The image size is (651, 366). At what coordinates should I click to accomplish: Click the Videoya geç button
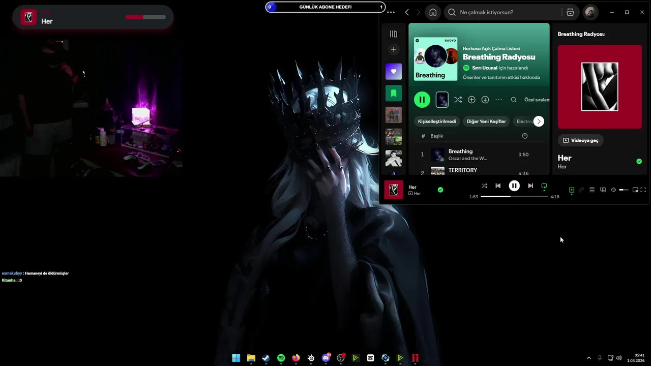coord(580,140)
